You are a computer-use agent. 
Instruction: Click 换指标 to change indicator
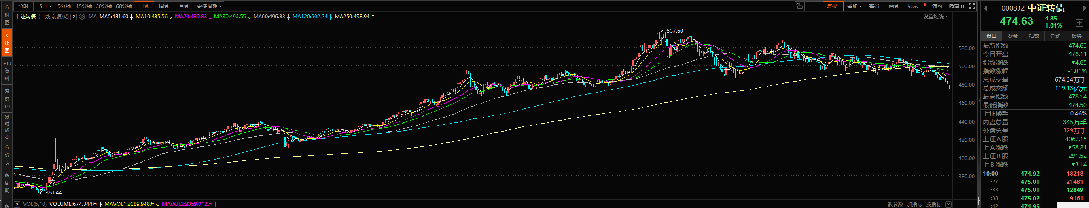pos(934,204)
